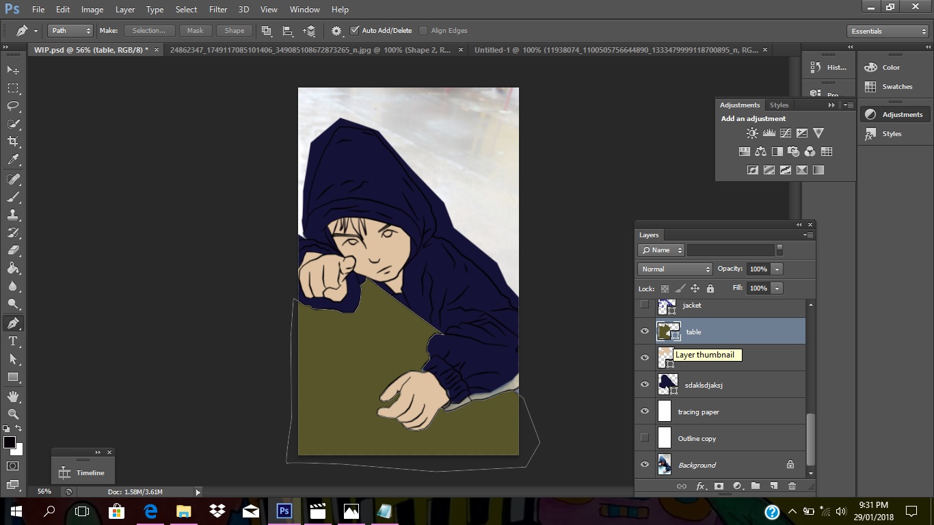Hide the Background layer
The height and width of the screenshot is (525, 934).
(x=644, y=465)
